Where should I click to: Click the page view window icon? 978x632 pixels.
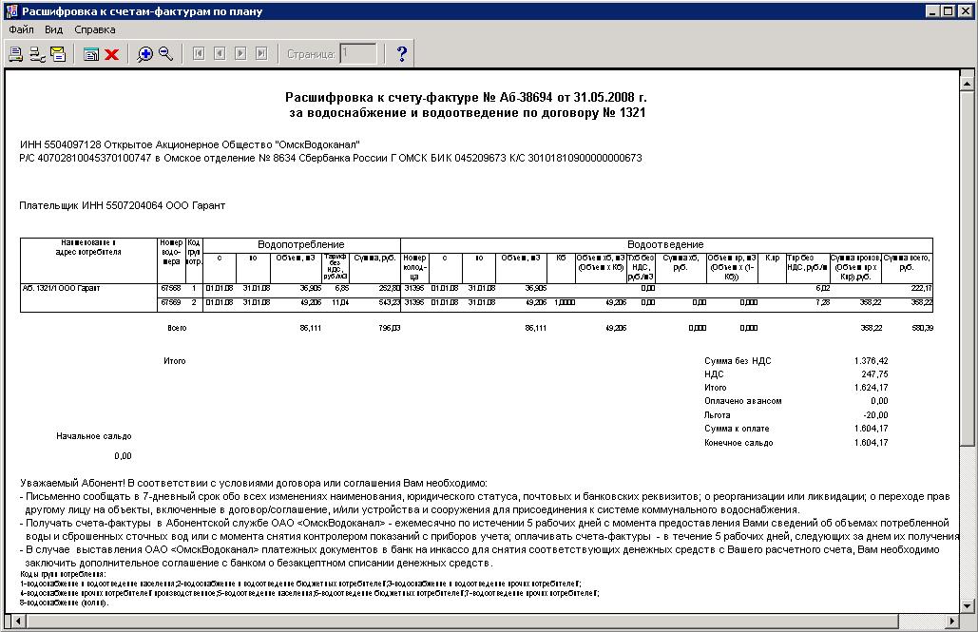coord(91,54)
